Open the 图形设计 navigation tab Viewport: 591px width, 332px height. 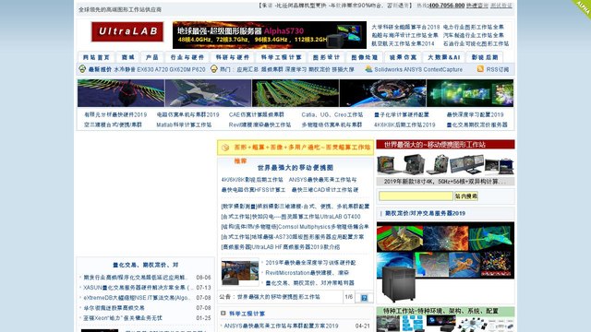326,57
